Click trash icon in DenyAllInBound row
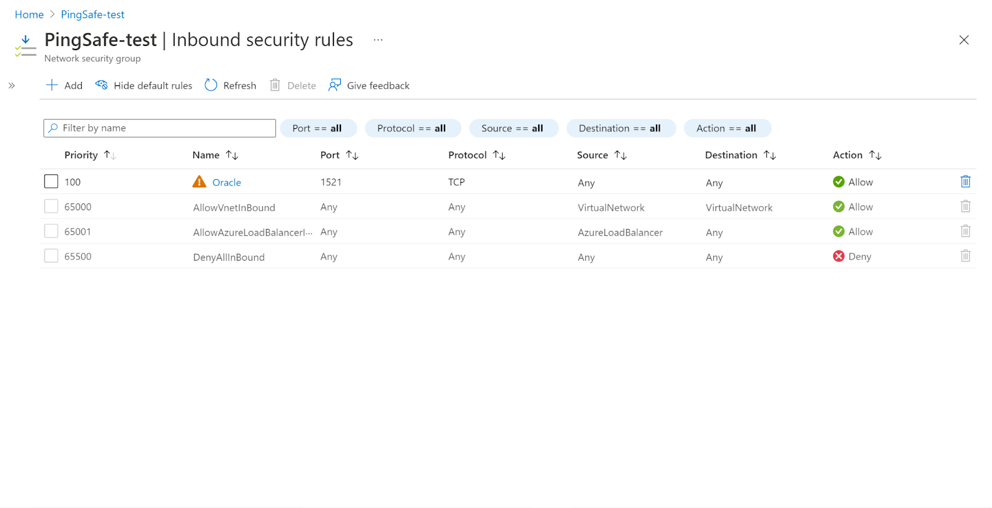992x508 pixels. (965, 256)
